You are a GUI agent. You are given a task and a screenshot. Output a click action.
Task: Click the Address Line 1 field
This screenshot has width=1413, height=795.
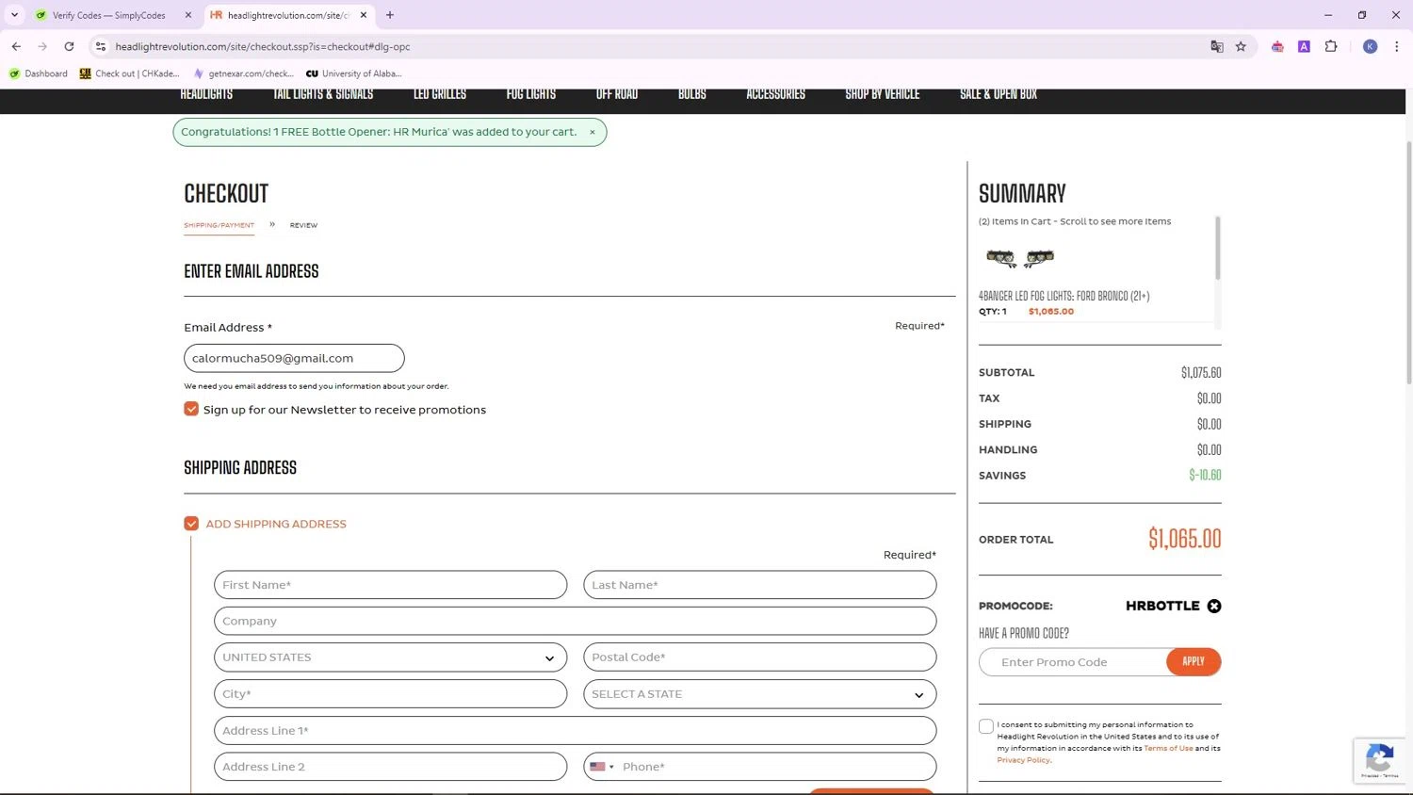[x=576, y=731]
